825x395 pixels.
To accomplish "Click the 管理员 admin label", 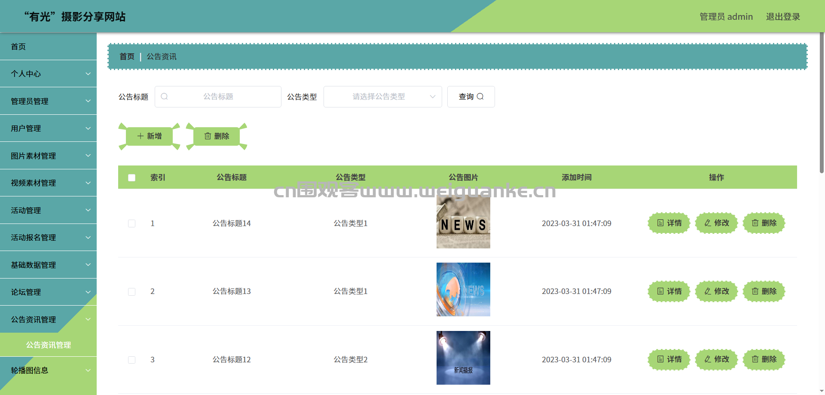I will pyautogui.click(x=726, y=17).
